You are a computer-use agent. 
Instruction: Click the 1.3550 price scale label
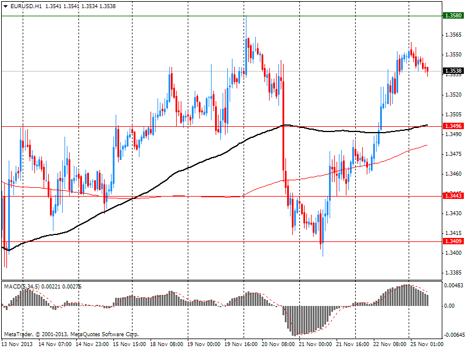[x=453, y=55]
